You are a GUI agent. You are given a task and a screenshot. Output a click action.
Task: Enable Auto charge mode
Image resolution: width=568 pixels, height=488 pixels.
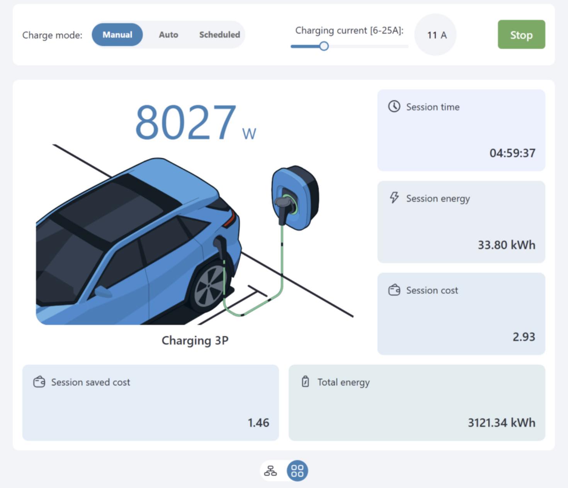168,34
